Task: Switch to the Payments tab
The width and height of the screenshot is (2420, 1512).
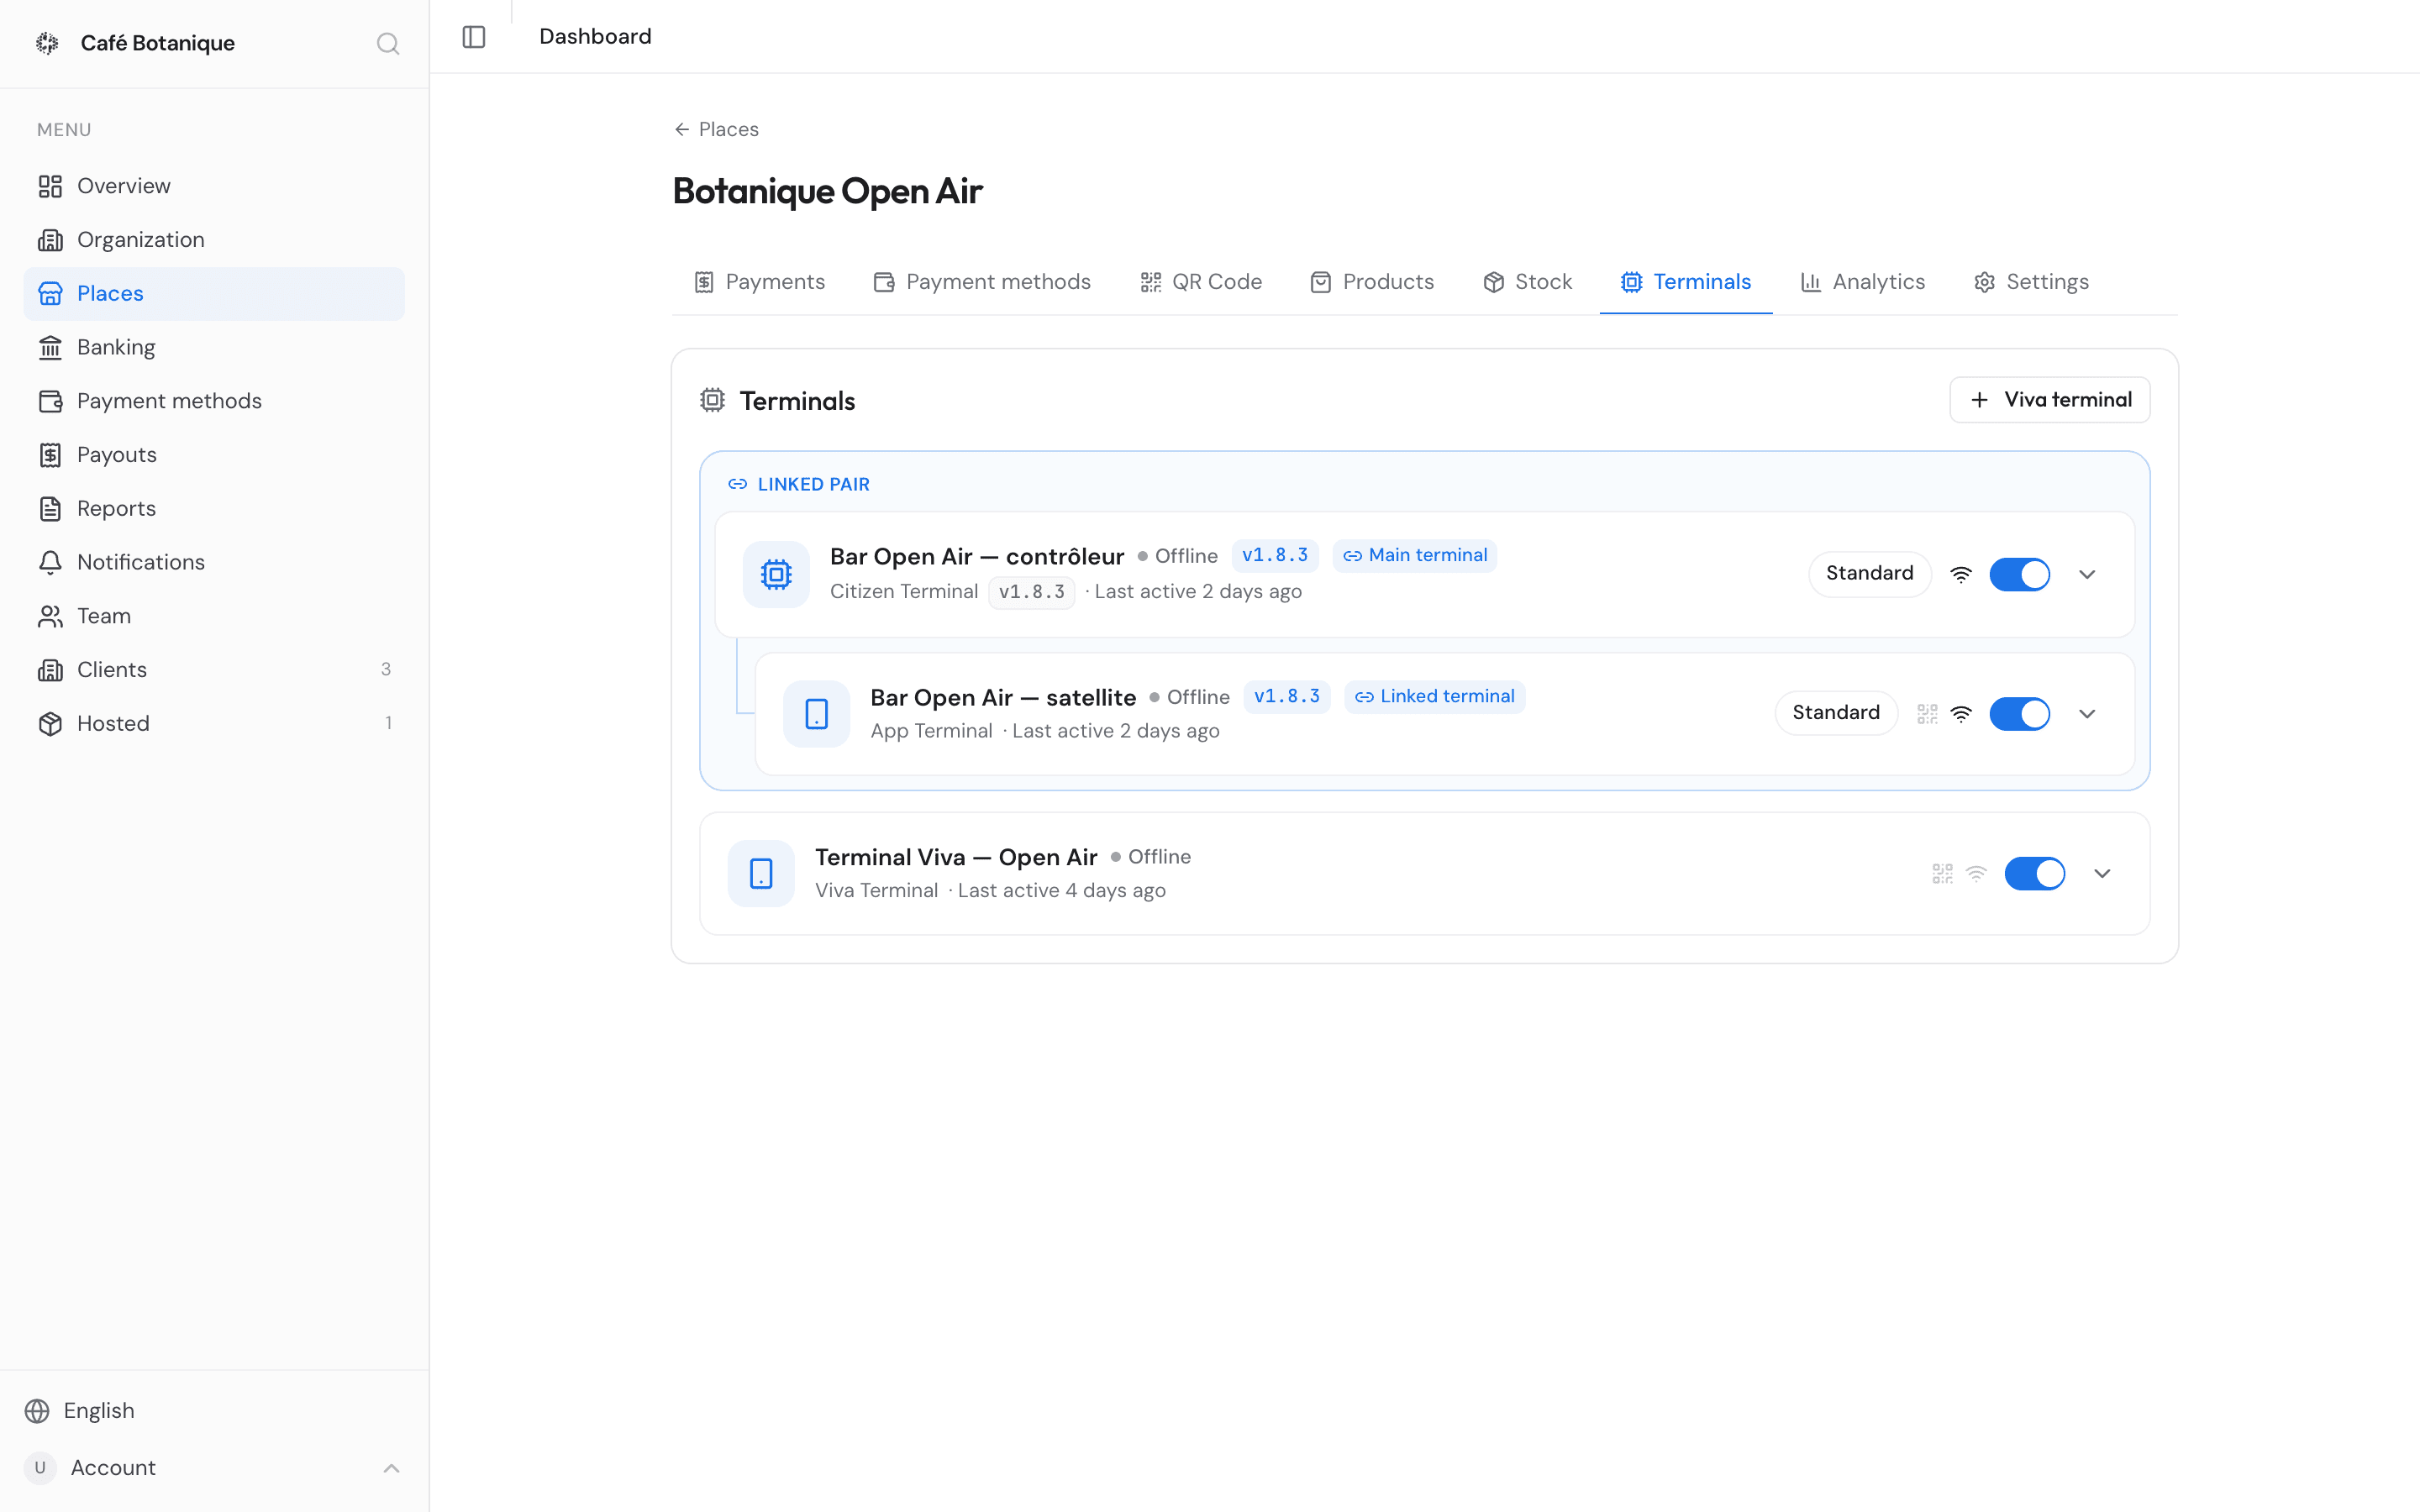Action: click(x=760, y=282)
